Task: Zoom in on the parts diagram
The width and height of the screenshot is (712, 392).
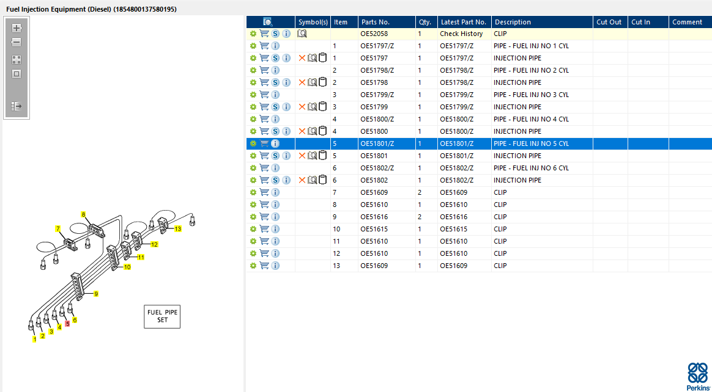Action: tap(17, 28)
